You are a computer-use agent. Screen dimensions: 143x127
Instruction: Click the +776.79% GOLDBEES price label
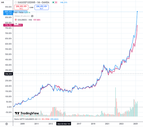click(x=8, y=25)
